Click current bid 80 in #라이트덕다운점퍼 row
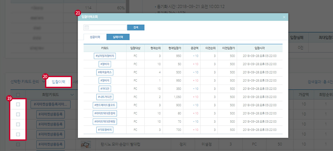 tap(180, 113)
